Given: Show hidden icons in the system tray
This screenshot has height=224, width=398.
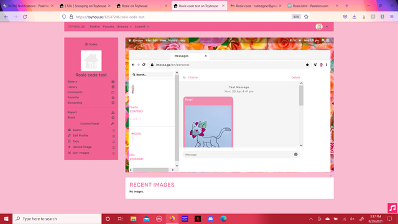Looking at the screenshot, I should coord(311,218).
